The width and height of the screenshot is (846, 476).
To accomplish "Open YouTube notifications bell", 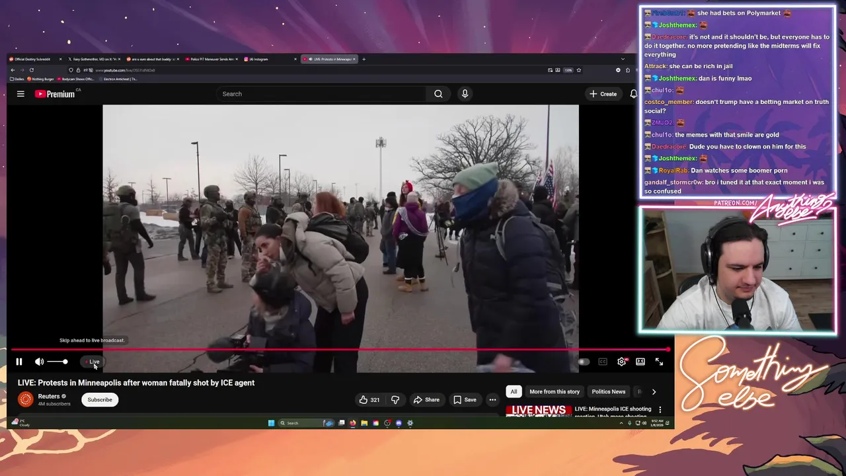I will point(633,94).
